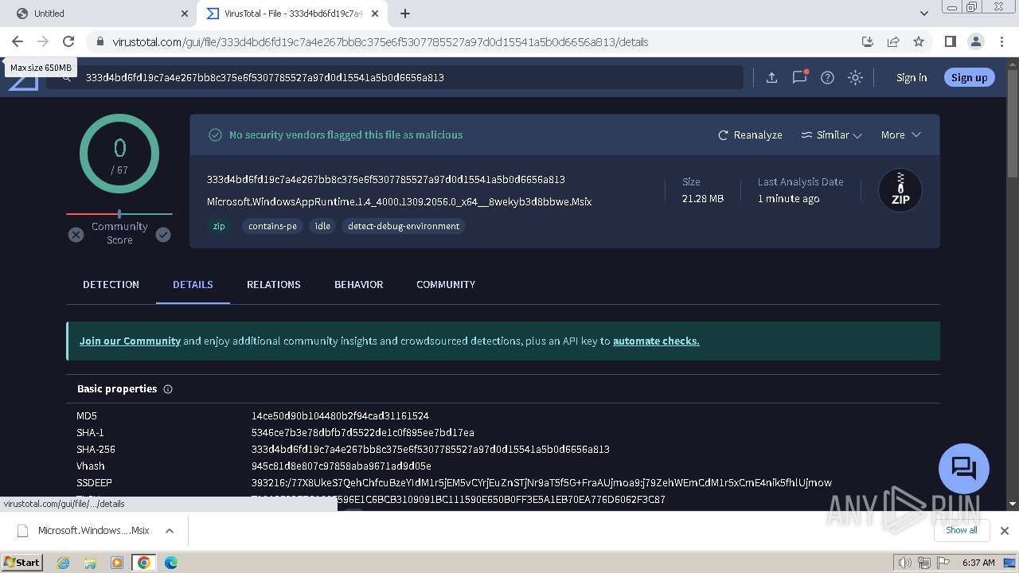Screen dimensions: 1019x573
Task: Expand the tab search chevron
Action: pyautogui.click(x=924, y=14)
